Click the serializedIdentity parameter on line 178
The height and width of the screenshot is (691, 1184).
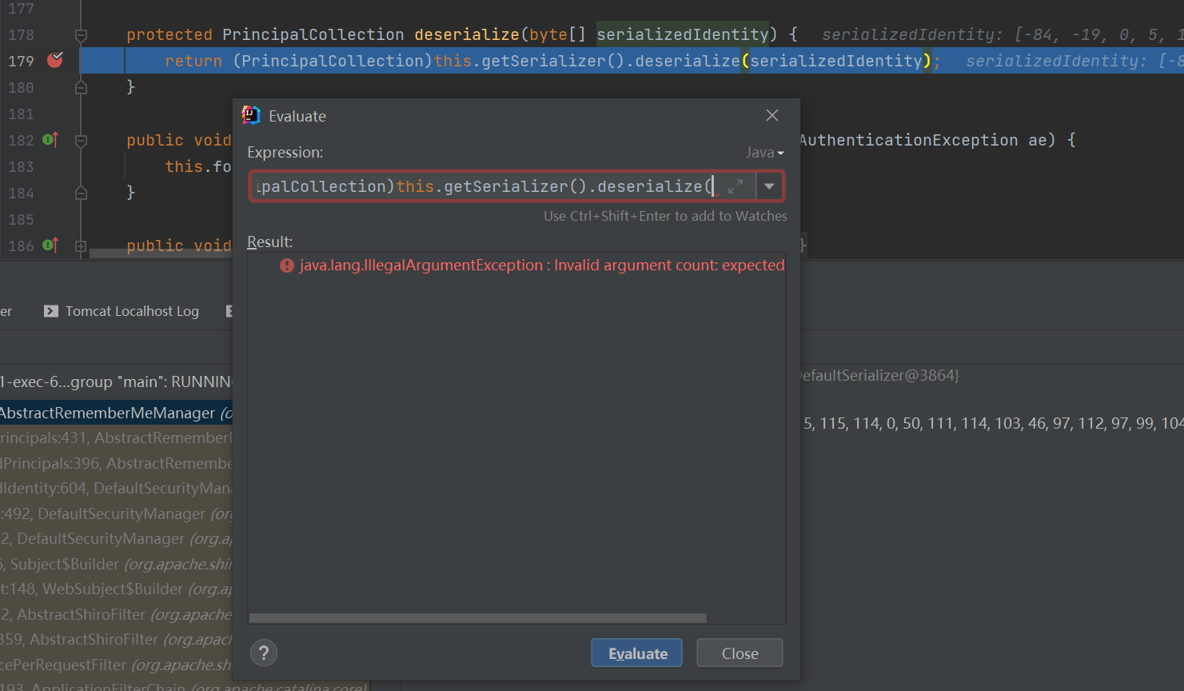pos(683,34)
